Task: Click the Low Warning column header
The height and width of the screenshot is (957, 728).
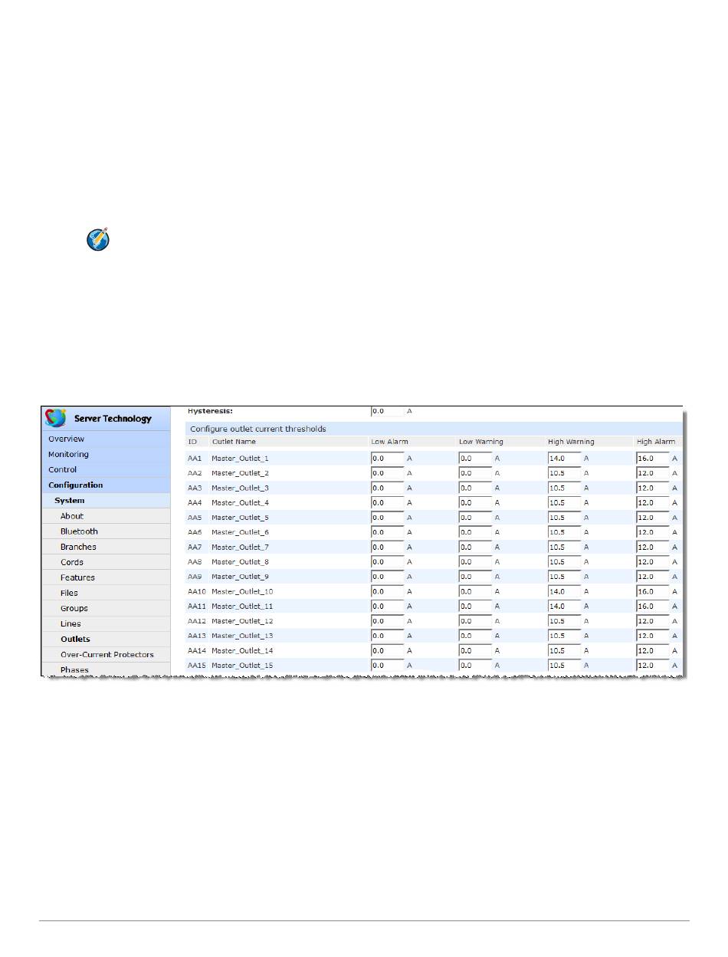Action: [481, 442]
